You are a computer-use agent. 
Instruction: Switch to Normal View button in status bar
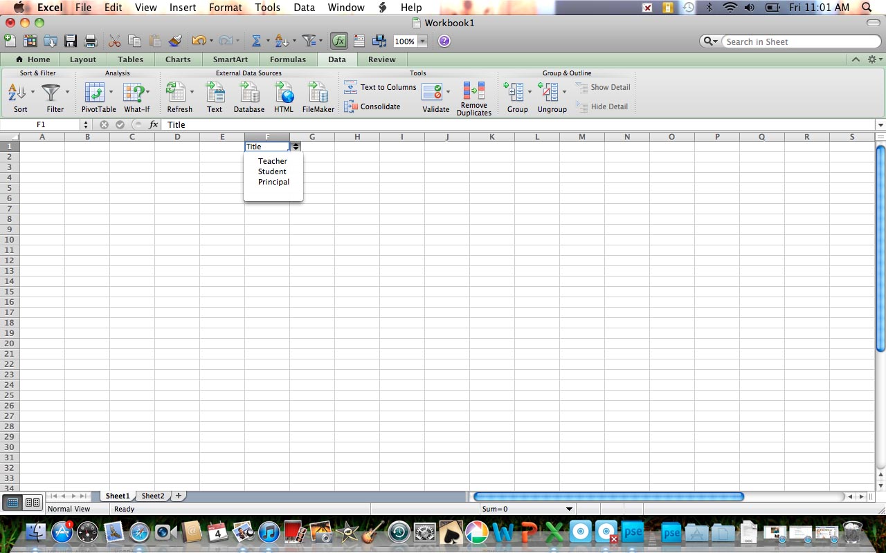point(13,503)
